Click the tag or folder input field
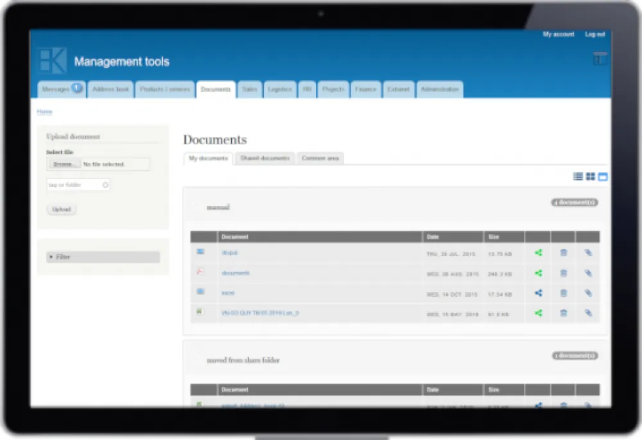This screenshot has height=440, width=642. click(x=78, y=185)
